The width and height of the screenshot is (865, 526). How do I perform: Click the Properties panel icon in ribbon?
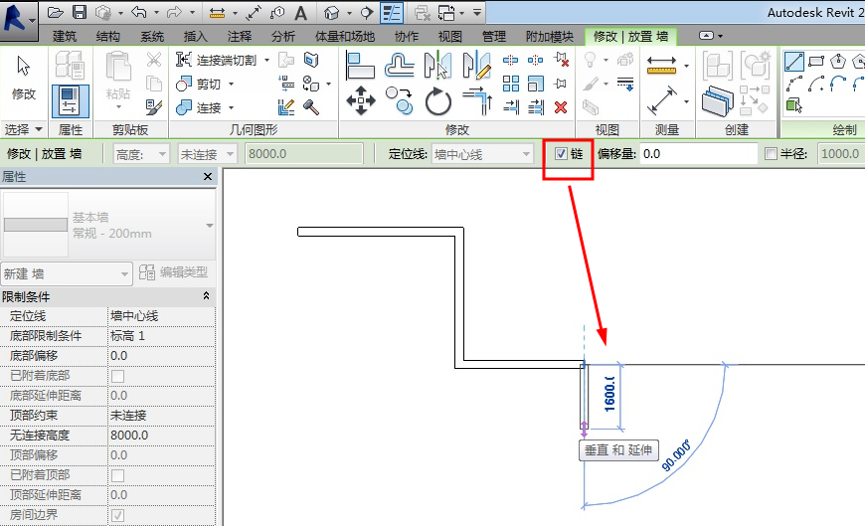70,100
